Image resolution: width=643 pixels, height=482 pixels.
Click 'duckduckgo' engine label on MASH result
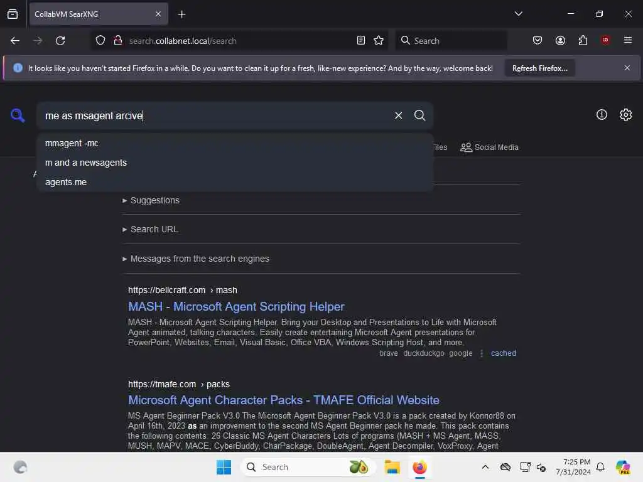(x=424, y=353)
